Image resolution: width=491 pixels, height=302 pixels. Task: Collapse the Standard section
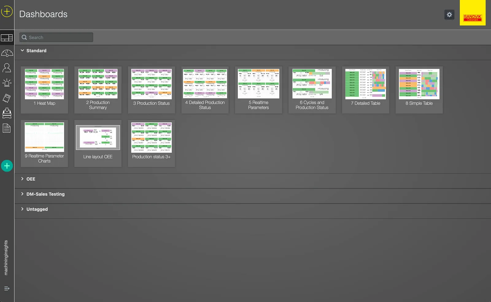click(x=34, y=50)
